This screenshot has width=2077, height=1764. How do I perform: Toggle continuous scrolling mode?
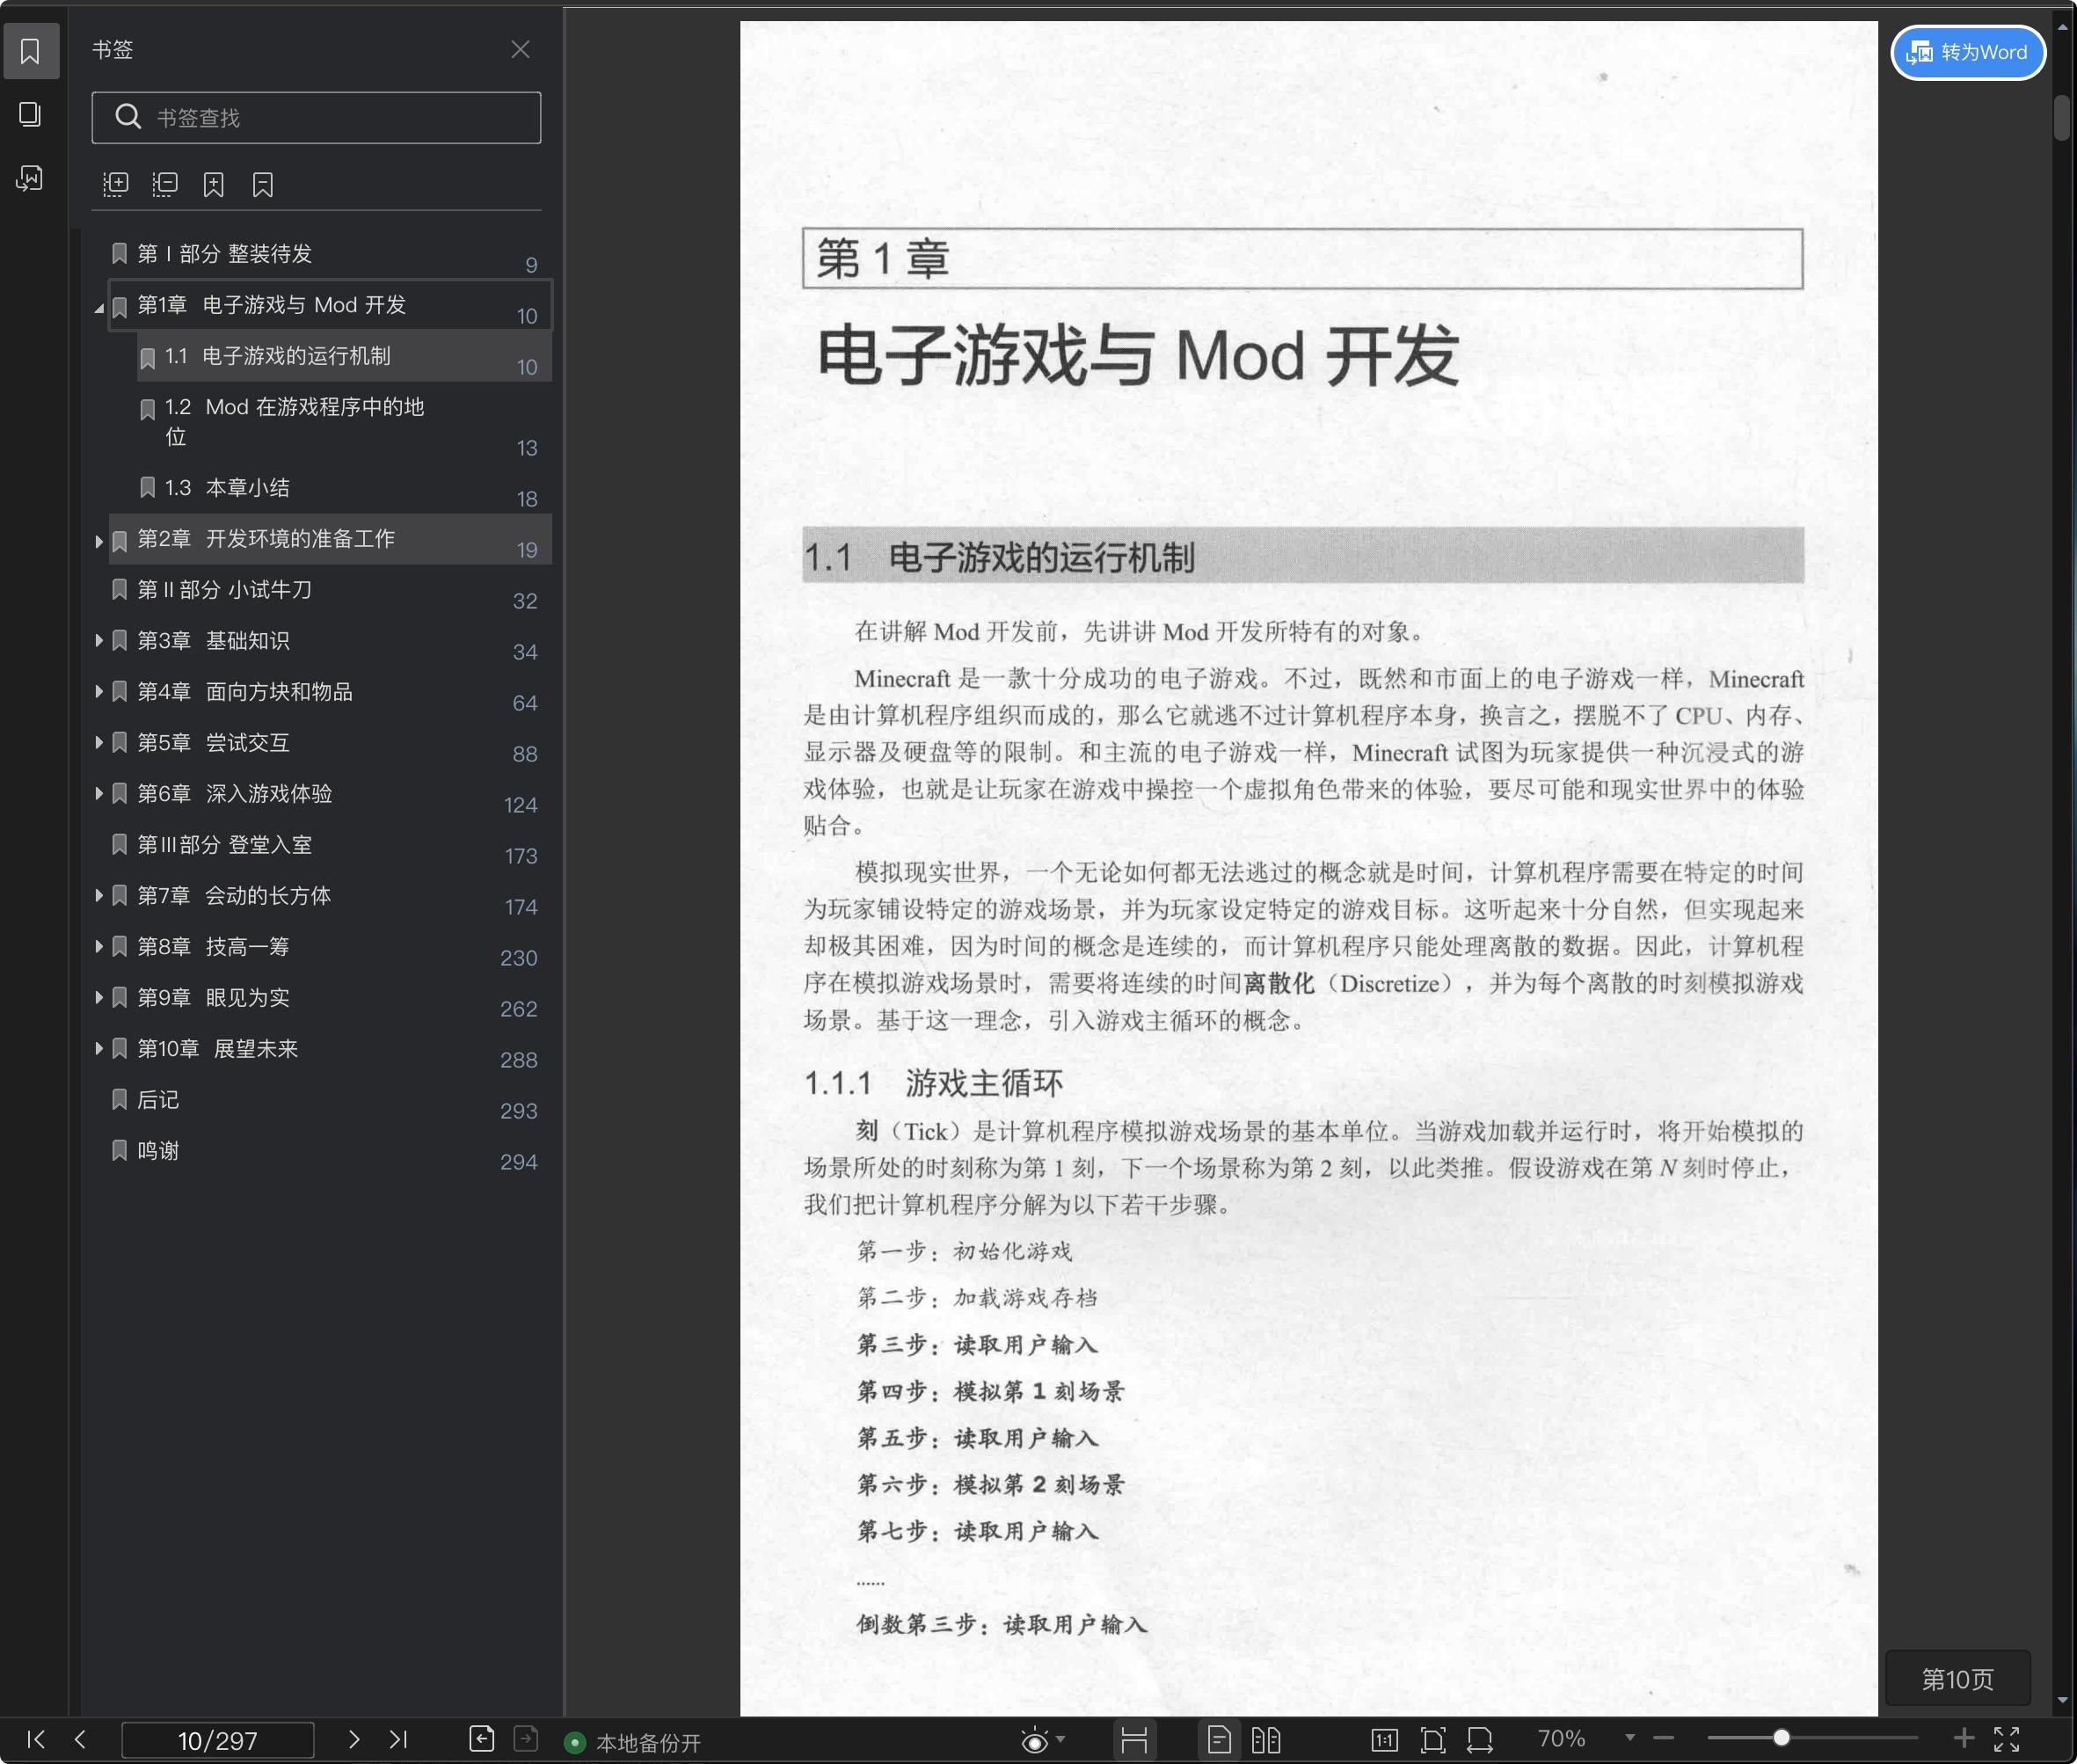point(1134,1741)
